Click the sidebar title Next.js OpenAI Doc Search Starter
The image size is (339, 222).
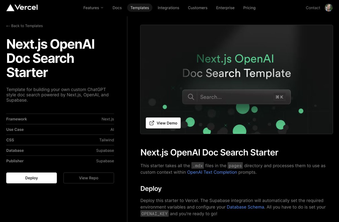[50, 58]
